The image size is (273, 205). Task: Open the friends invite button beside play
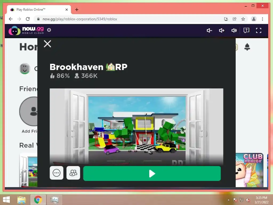click(73, 173)
